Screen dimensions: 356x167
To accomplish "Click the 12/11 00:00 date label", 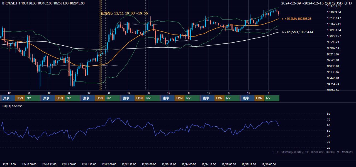I will [69, 164].
